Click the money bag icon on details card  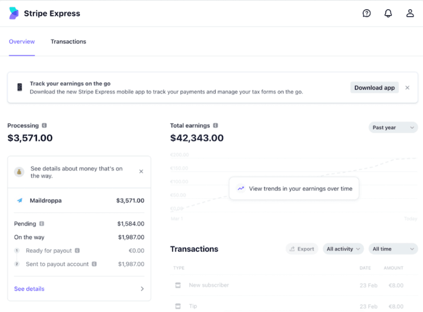tap(19, 171)
